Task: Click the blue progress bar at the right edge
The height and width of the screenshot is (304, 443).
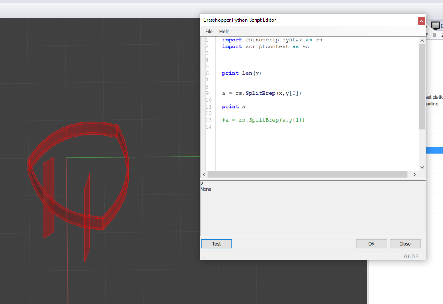Action: click(436, 149)
